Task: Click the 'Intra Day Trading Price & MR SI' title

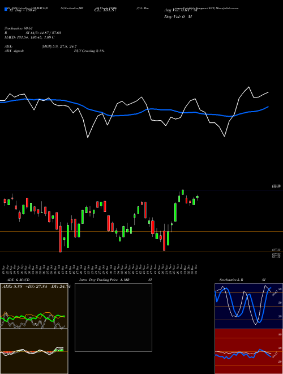Action: click(x=115, y=280)
